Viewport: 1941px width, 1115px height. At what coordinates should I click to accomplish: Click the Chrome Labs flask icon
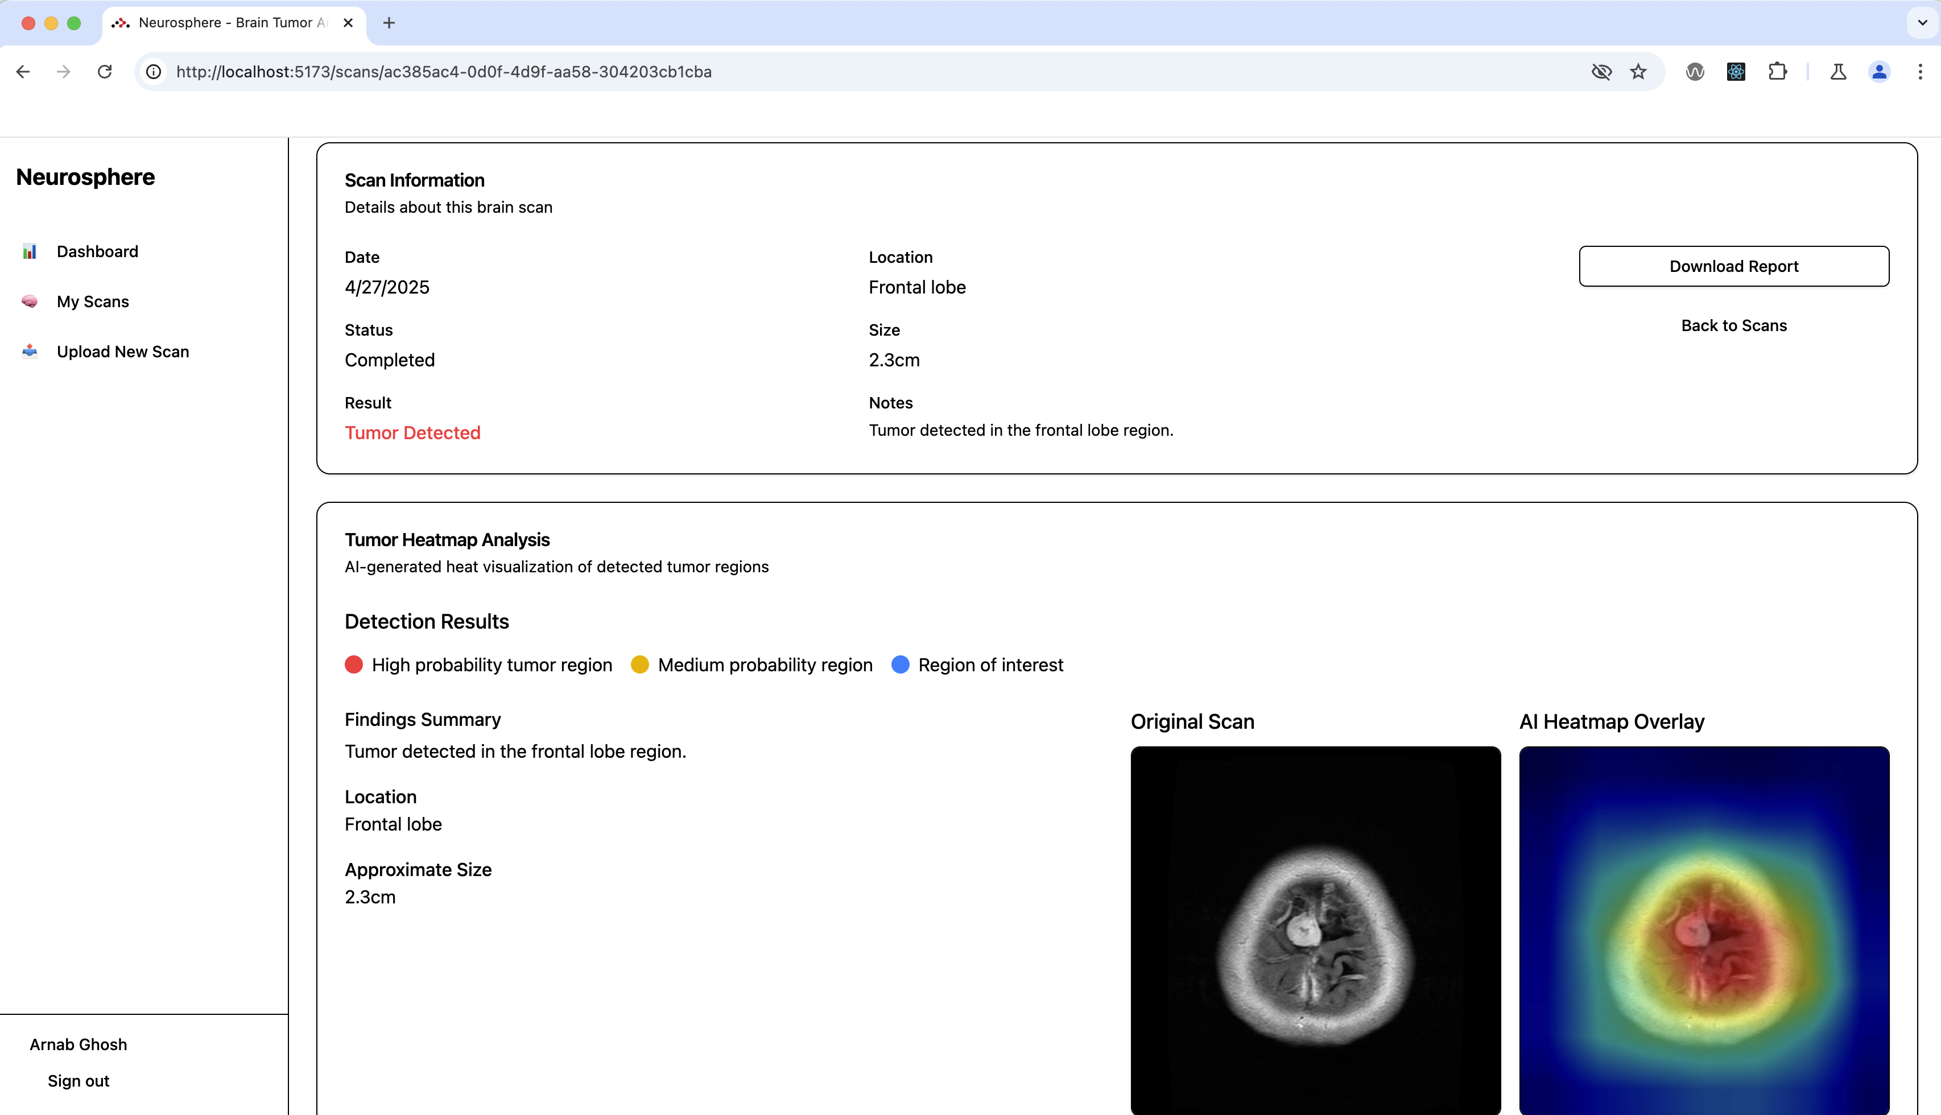pos(1839,71)
